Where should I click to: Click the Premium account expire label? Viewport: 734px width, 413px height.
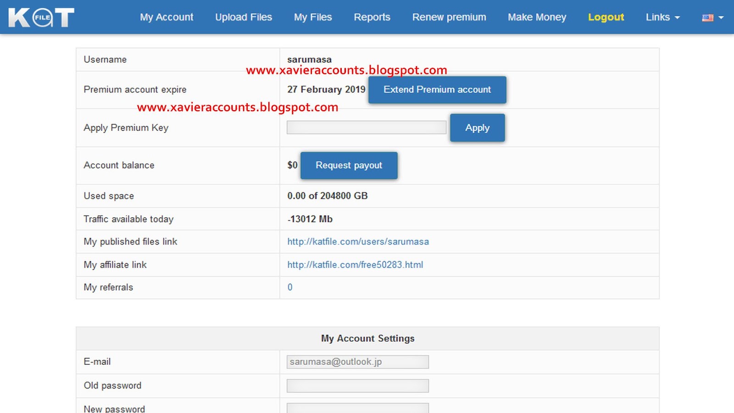coord(135,89)
